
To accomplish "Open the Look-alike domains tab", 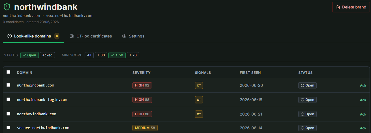I will coord(33,36).
